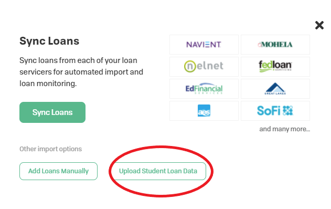Pick the Navient servicer logo
Viewport: 331px width, 209px height.
pyautogui.click(x=204, y=45)
